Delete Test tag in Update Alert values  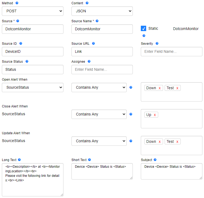(177, 142)
